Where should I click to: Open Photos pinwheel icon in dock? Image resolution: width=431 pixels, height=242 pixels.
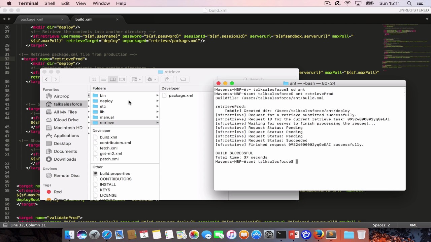(x=194, y=235)
